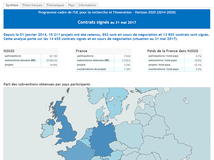Select the 9,2% coordinations share value

click(198, 69)
